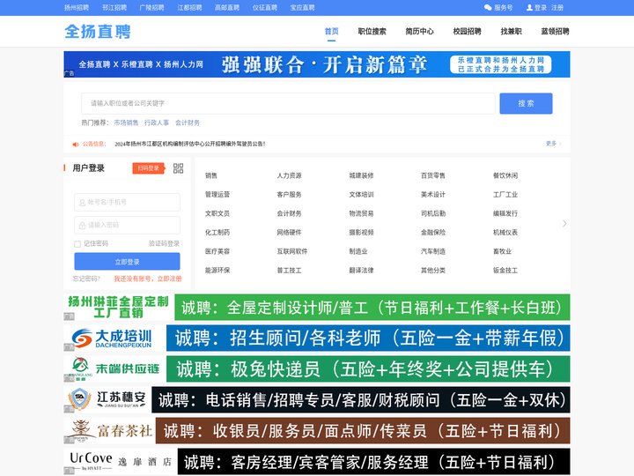Image resolution: width=634 pixels, height=476 pixels.
Task: Click the 登录 user icon link
Action: [x=536, y=8]
